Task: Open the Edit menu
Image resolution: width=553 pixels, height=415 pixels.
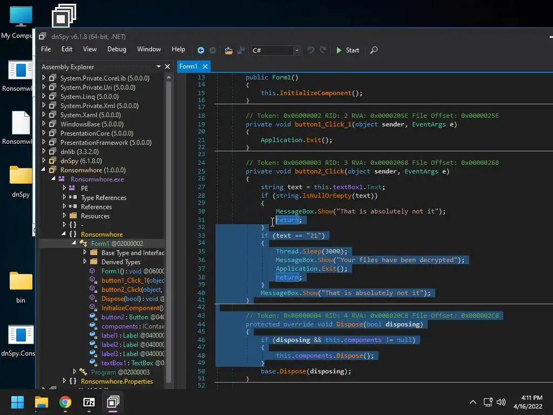Action: tap(66, 49)
